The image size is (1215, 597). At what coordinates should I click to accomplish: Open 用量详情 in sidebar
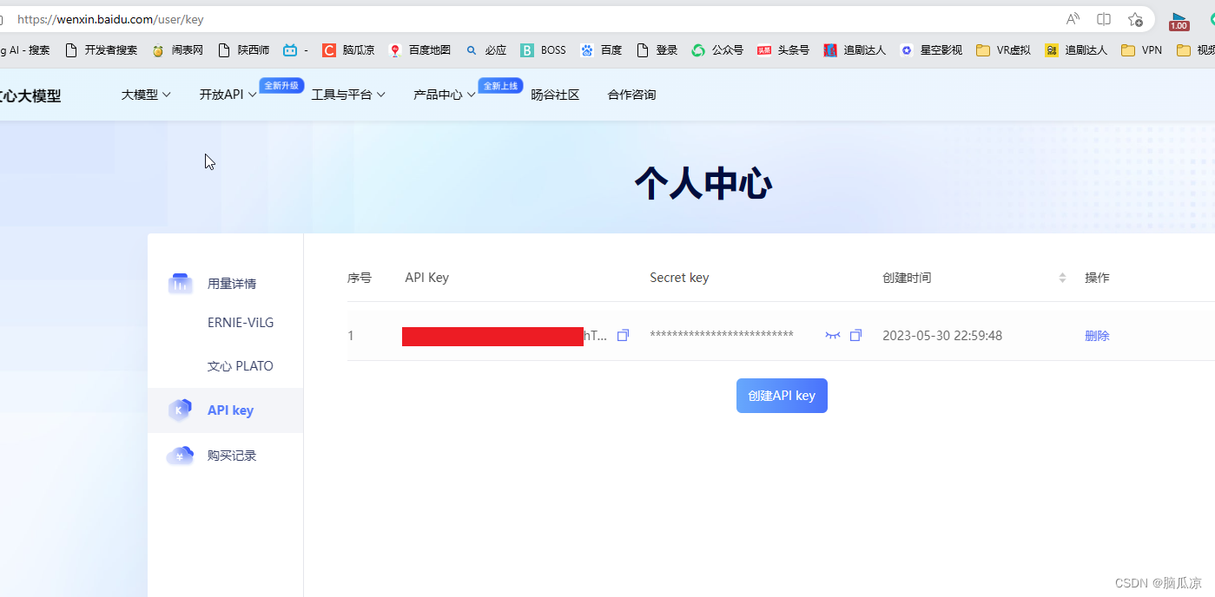(232, 284)
